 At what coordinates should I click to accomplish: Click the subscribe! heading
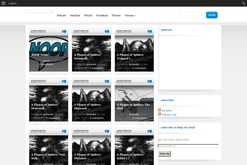[x=168, y=100]
